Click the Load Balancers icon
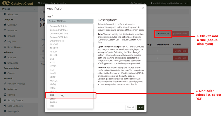The image size is (223, 116). (5, 106)
